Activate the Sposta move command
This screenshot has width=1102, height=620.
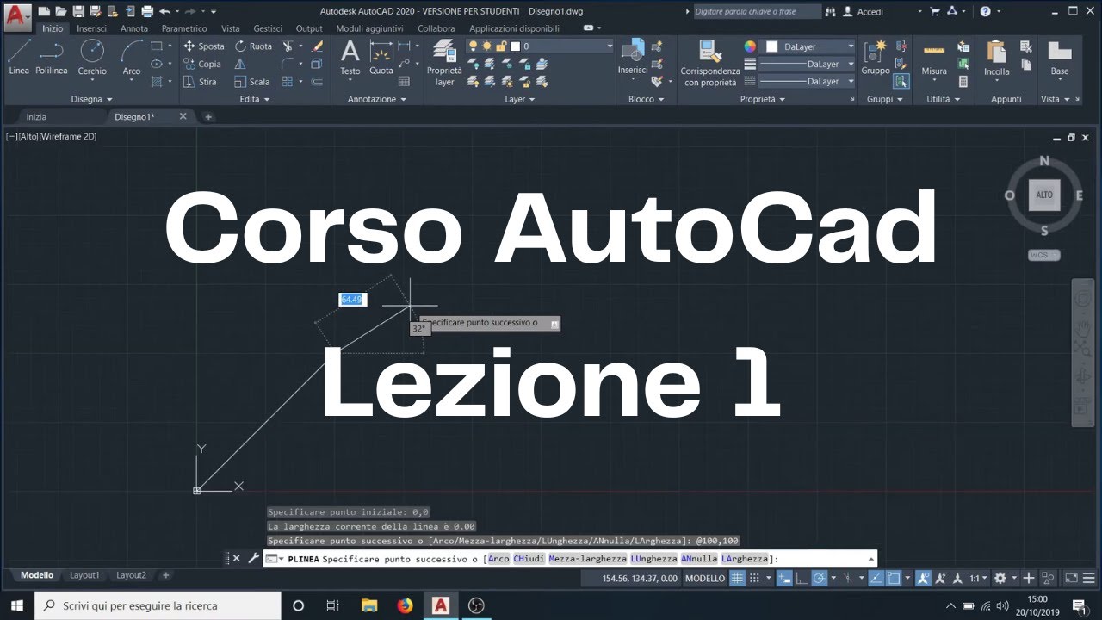pyautogui.click(x=204, y=46)
